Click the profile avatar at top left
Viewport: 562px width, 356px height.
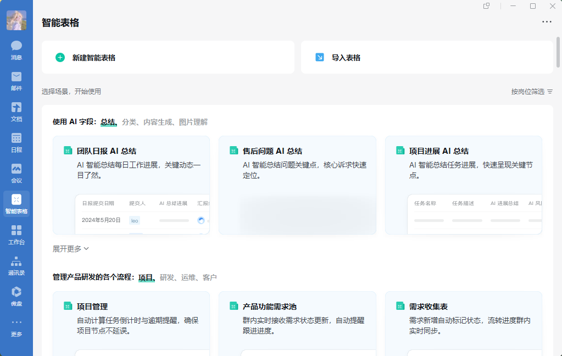click(x=16, y=20)
